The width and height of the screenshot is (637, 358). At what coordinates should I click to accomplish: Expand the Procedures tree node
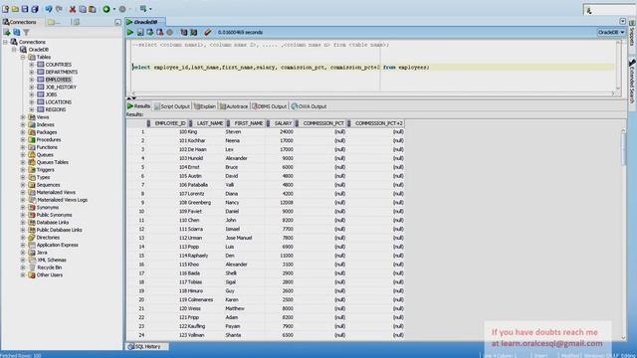tap(23, 139)
